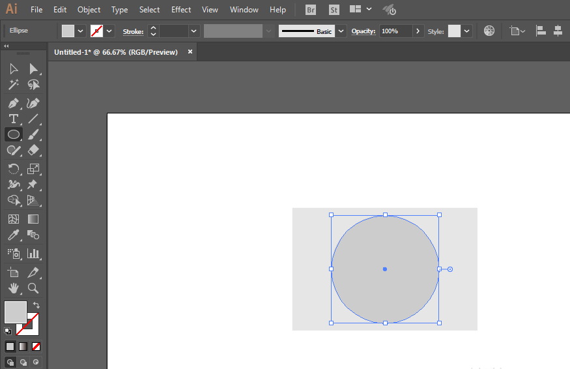Open the Effect menu
This screenshot has width=570, height=369.
[181, 10]
